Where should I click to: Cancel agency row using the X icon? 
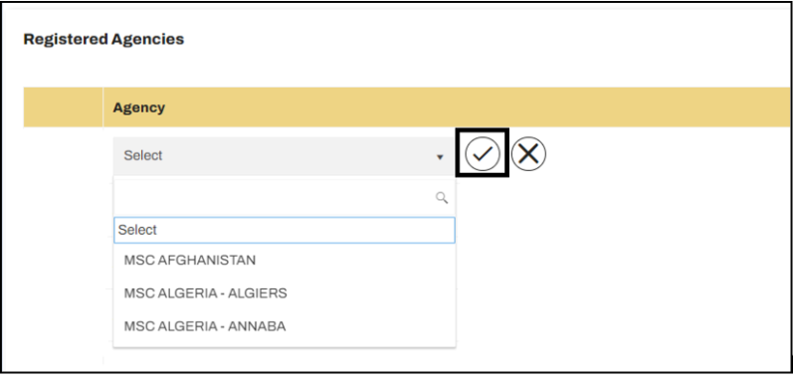[528, 153]
